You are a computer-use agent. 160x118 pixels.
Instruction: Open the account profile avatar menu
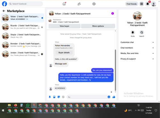tap(154, 4)
